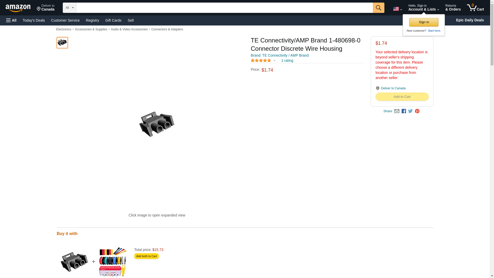Open the 1 rating link
The width and height of the screenshot is (494, 278).
pyautogui.click(x=287, y=61)
